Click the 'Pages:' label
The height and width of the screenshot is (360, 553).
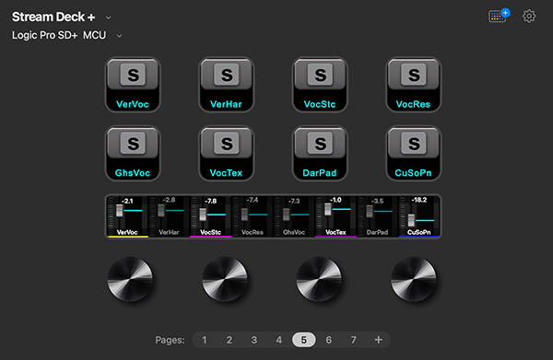(170, 340)
